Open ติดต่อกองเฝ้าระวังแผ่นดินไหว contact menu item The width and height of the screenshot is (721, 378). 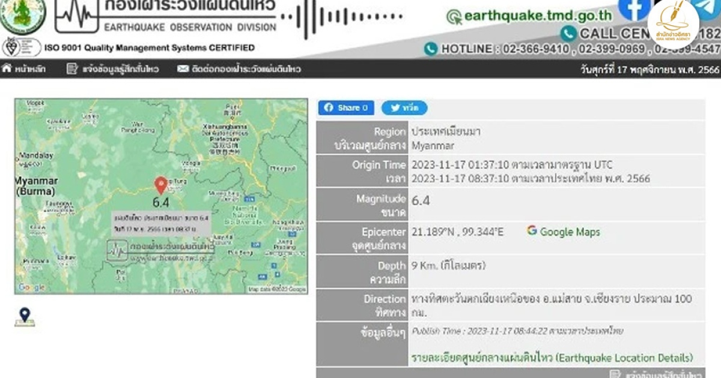click(x=246, y=69)
